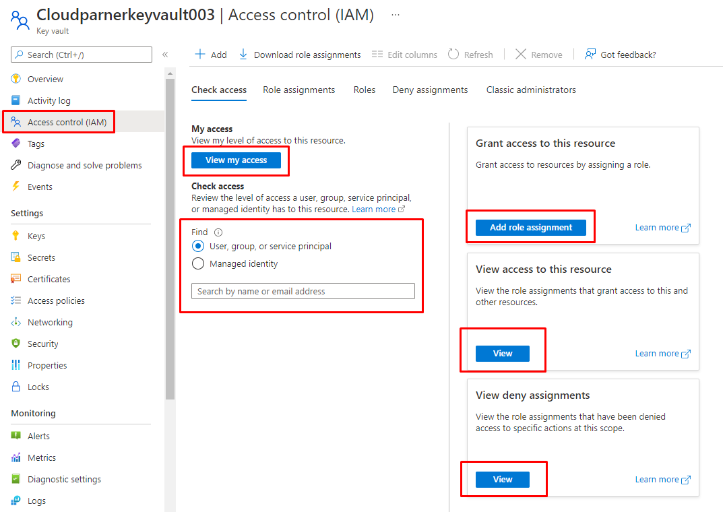Click the Add toolbar button with plus

tap(211, 55)
